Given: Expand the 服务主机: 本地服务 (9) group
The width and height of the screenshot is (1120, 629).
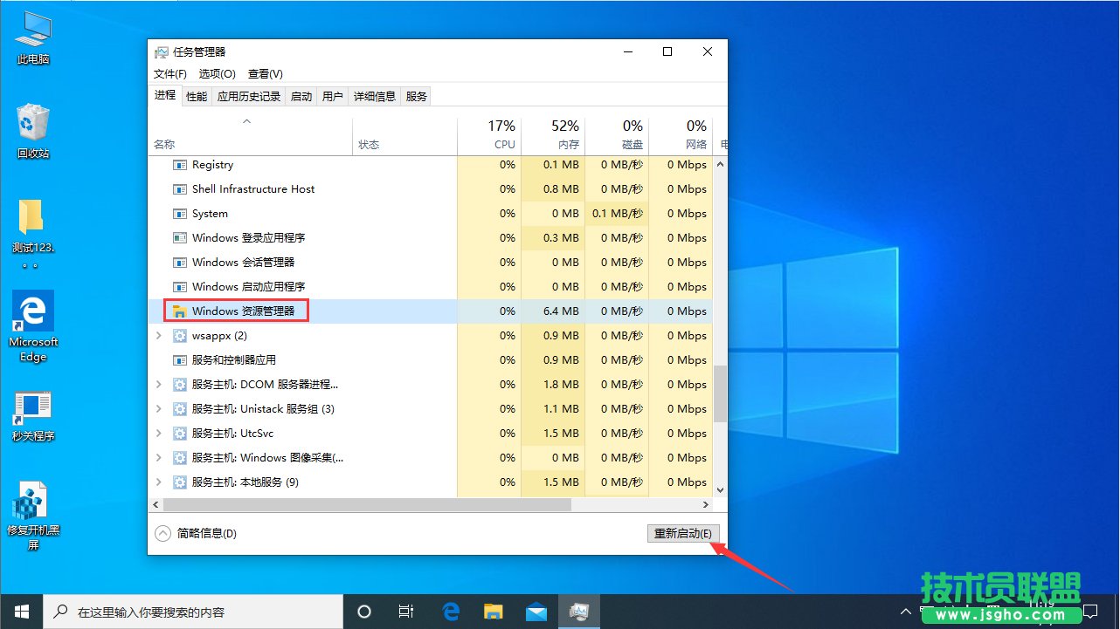Looking at the screenshot, I should click(157, 482).
